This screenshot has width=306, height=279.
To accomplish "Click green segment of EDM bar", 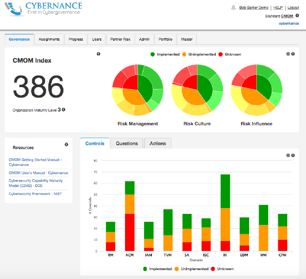I will point(244,226).
